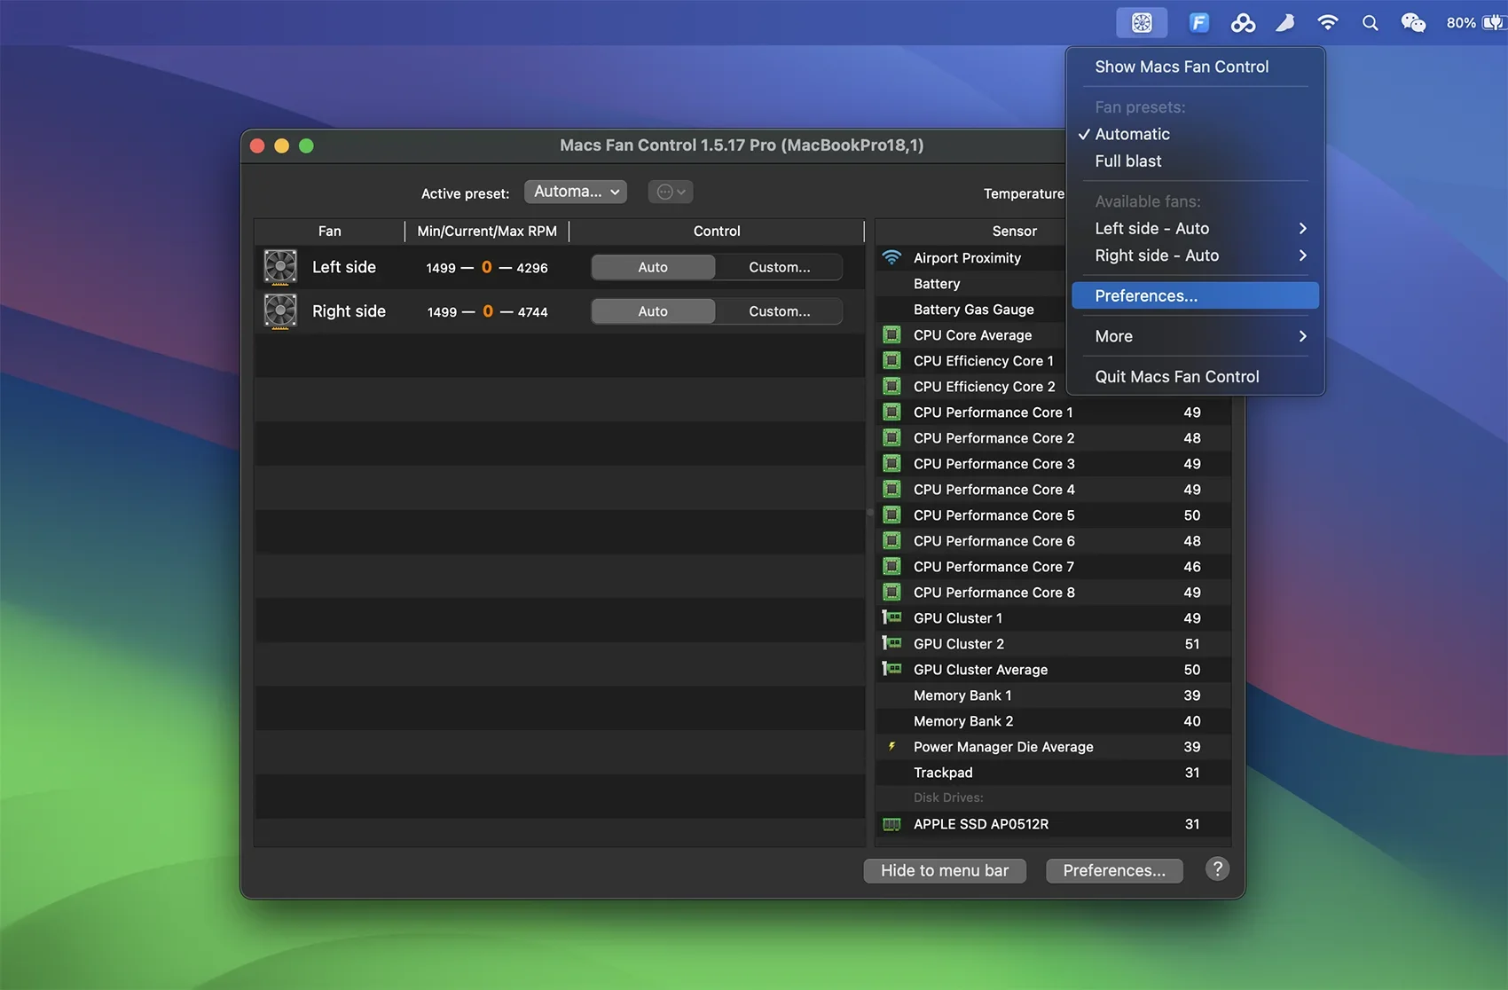This screenshot has height=990, width=1508.
Task: Open the Macs Fan Control menu bar icon
Action: click(x=1142, y=23)
